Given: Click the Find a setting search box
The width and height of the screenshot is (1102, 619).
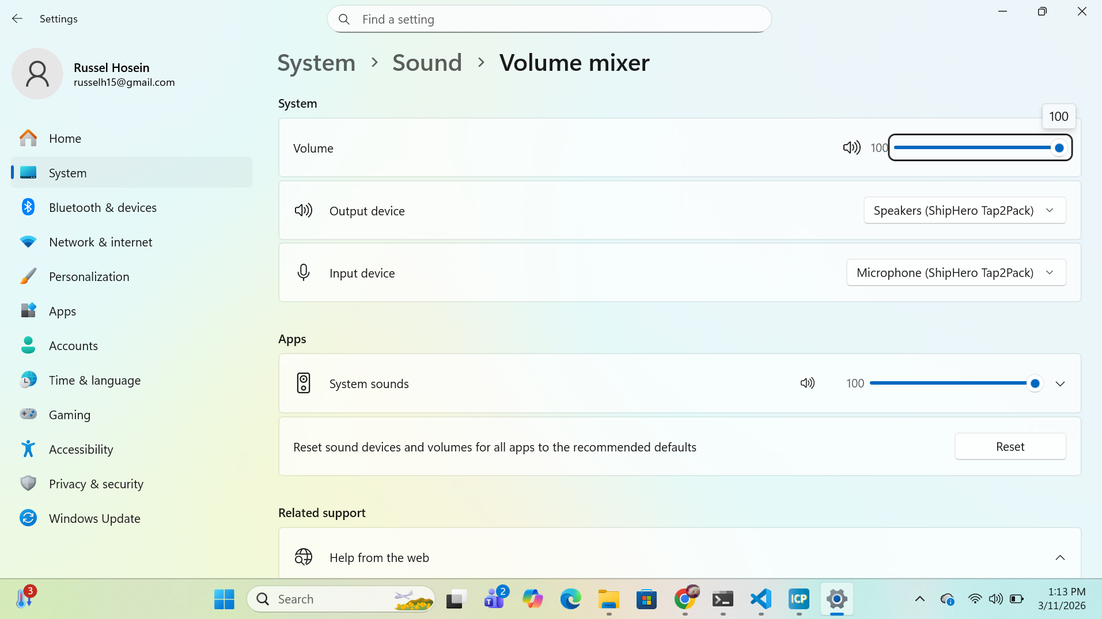Looking at the screenshot, I should pos(549,20).
